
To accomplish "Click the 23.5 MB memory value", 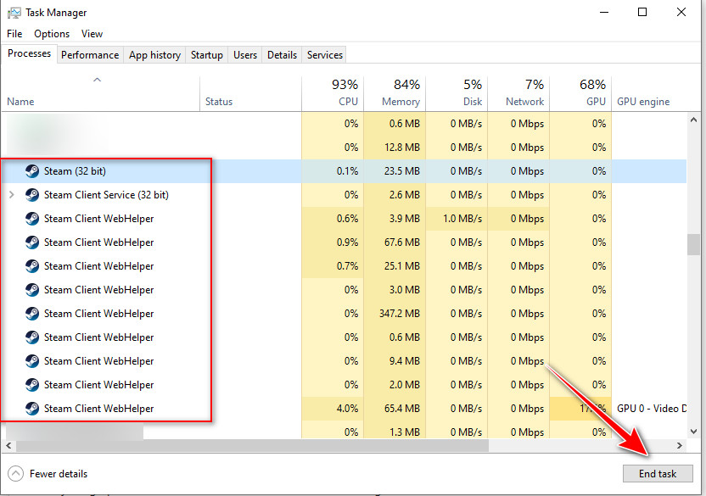I will (401, 171).
